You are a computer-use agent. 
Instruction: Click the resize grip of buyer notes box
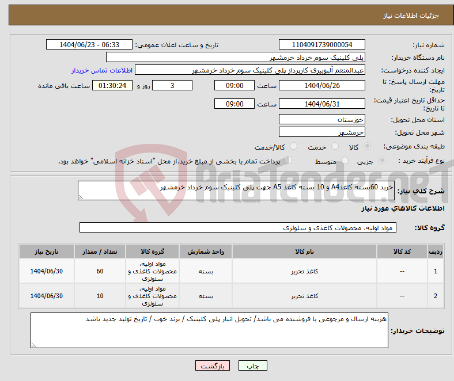(x=33, y=345)
